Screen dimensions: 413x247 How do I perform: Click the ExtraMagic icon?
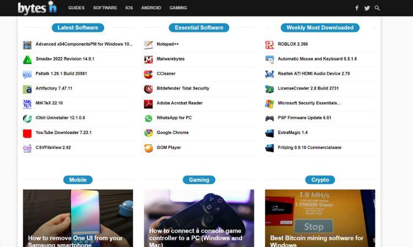point(269,133)
